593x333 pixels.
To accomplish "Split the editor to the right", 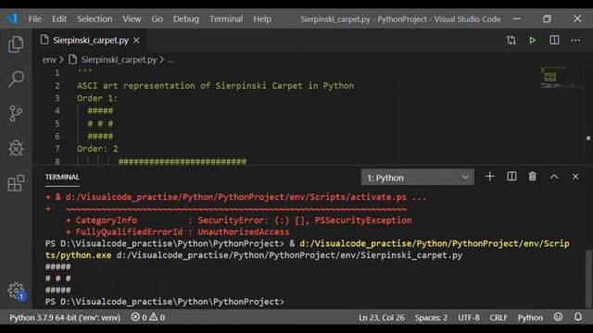I will 554,40.
